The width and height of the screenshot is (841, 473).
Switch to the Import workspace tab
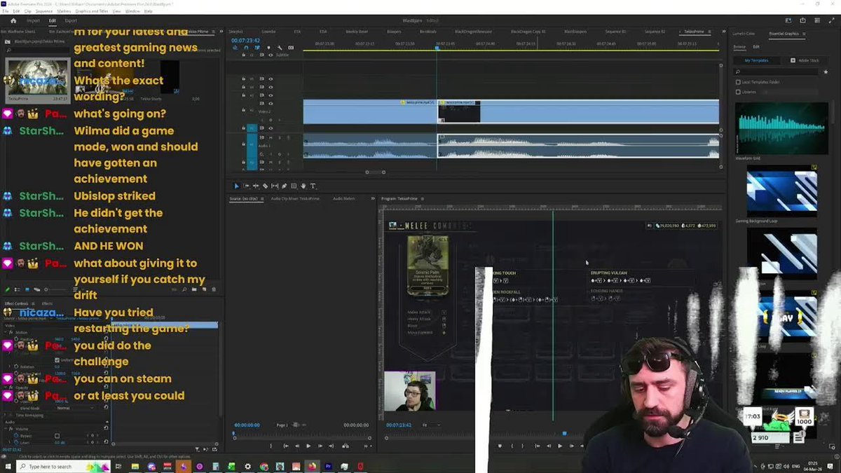coord(33,20)
